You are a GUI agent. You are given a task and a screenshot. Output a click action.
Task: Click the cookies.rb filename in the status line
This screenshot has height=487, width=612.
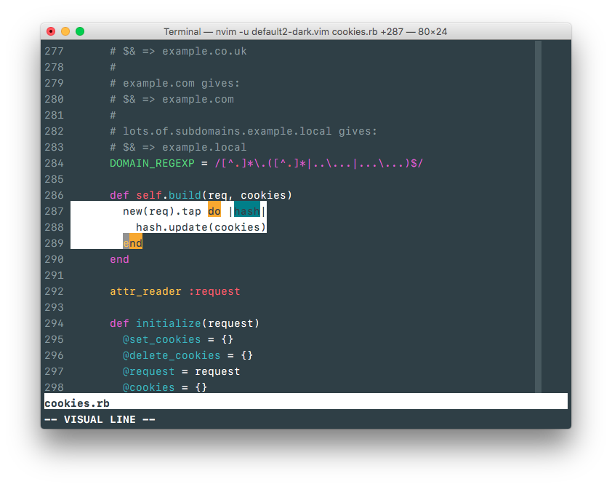(76, 403)
